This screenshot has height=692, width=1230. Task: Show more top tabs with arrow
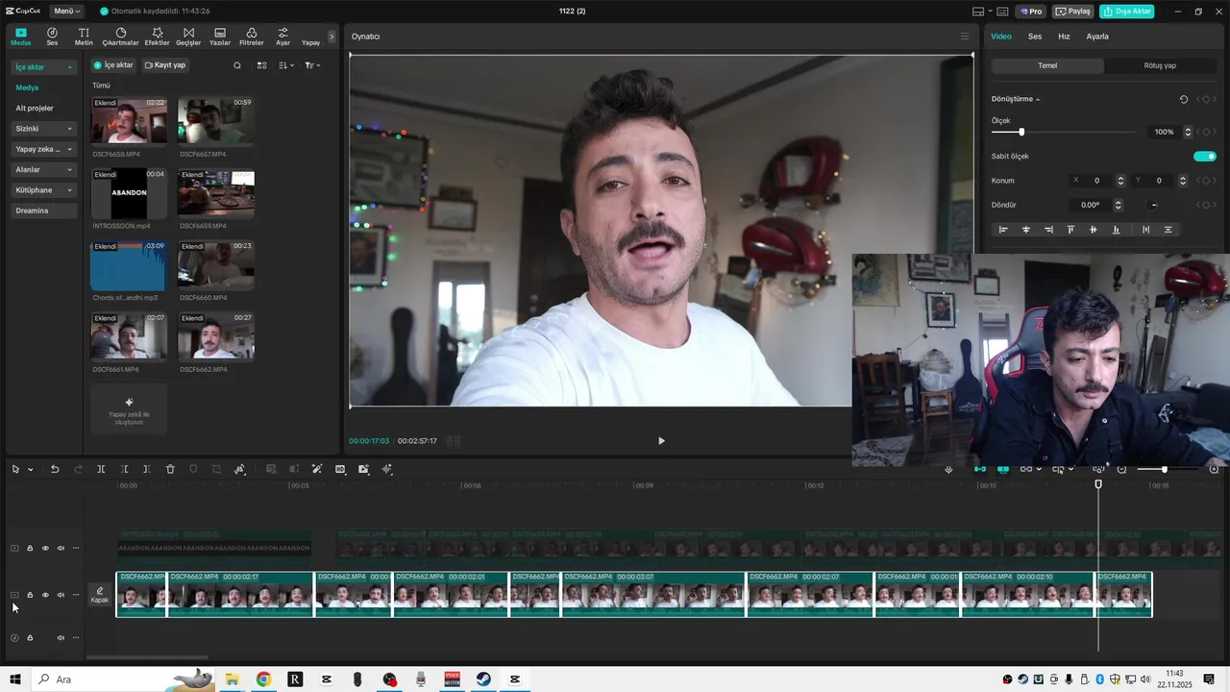click(x=332, y=37)
